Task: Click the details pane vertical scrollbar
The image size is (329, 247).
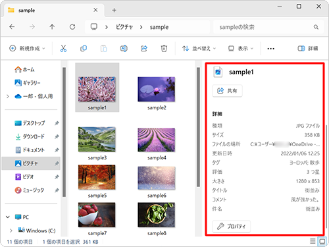Action: pyautogui.click(x=327, y=177)
